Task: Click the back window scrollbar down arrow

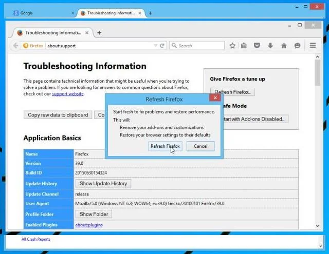Action: 320,246
